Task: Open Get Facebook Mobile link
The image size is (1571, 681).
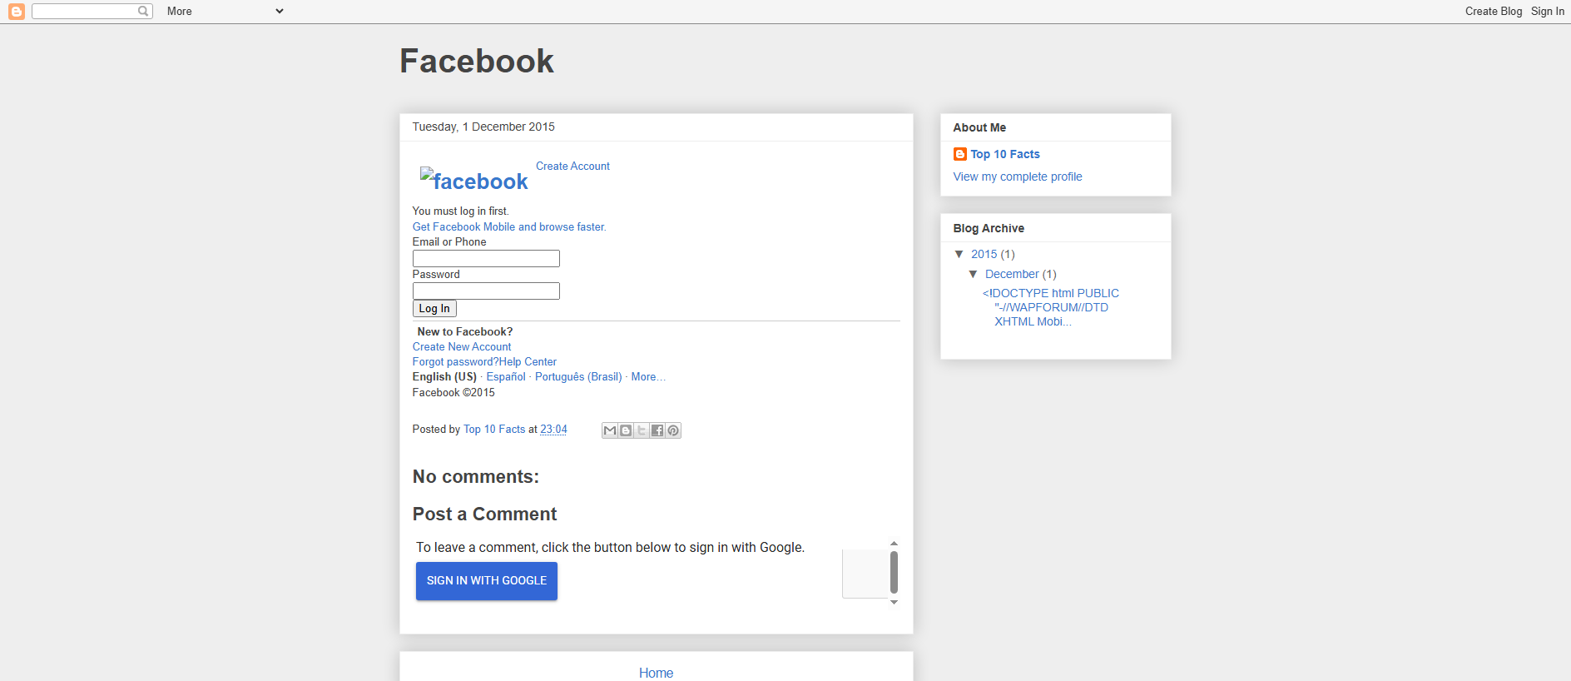Action: point(509,227)
